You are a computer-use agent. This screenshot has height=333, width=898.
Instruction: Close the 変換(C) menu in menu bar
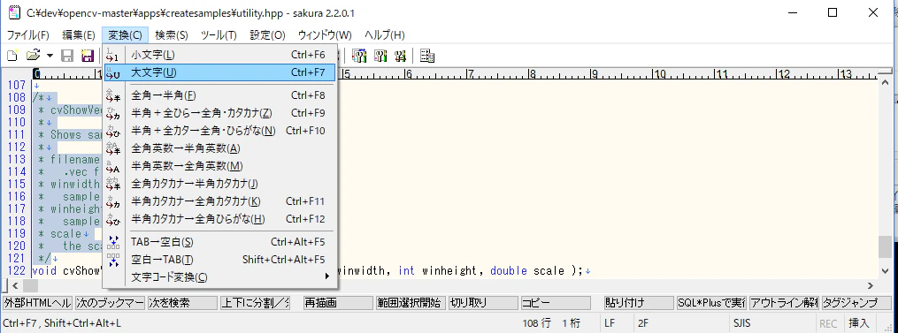tap(125, 35)
